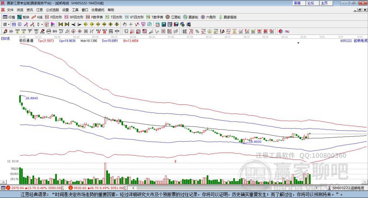Open the 帮助 menu
The height and width of the screenshot is (198, 368).
[x=111, y=10]
